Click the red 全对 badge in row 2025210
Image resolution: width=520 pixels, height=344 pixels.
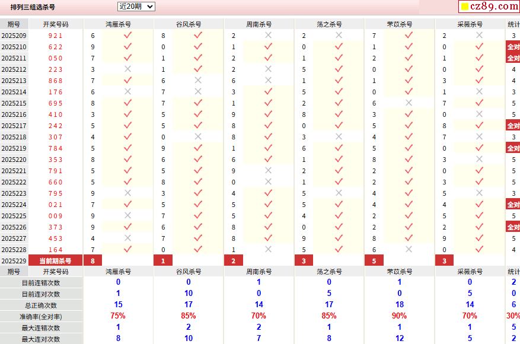pyautogui.click(x=513, y=47)
